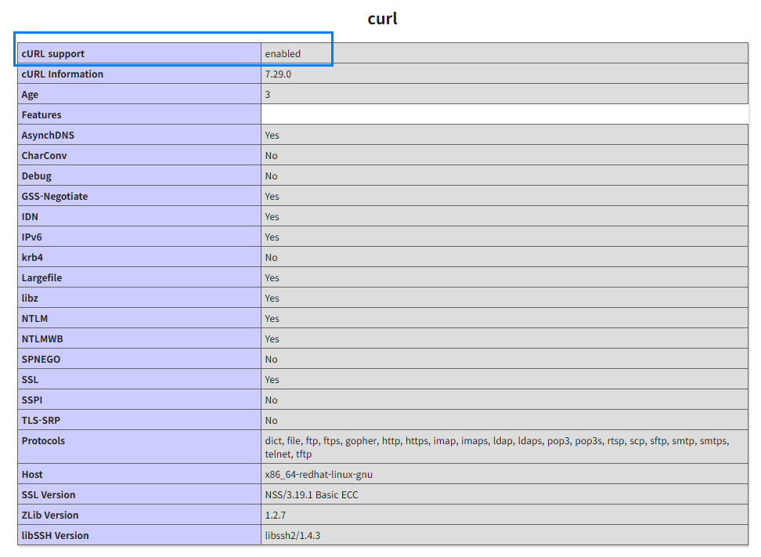Click the 'No' value beside SPNEGO
761x557 pixels.
pyautogui.click(x=271, y=360)
